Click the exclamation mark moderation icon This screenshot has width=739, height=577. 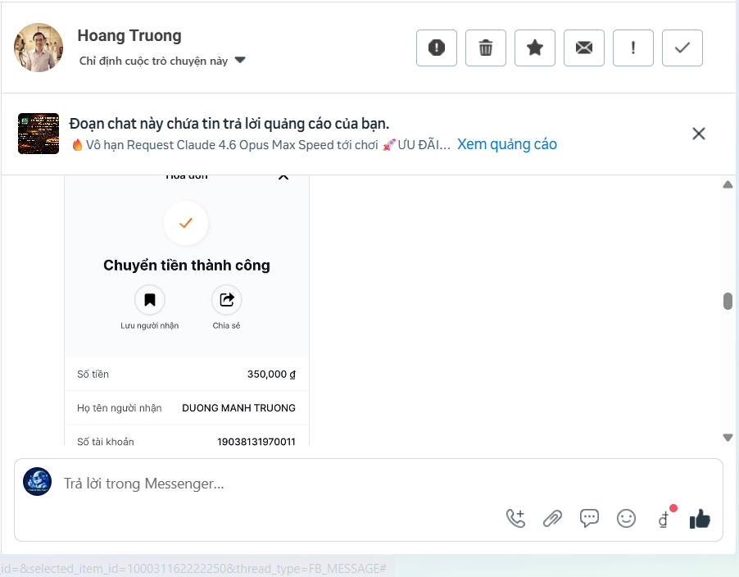point(632,48)
